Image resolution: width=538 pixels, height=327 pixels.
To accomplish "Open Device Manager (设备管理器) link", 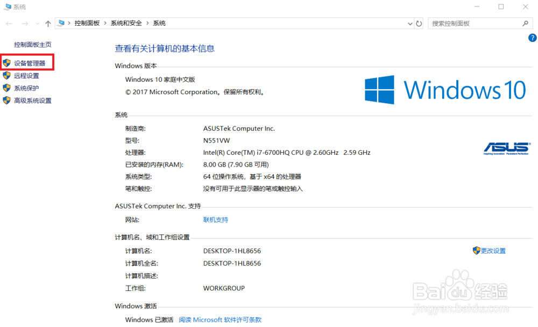I will pyautogui.click(x=30, y=63).
